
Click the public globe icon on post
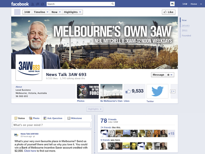(x=34, y=137)
